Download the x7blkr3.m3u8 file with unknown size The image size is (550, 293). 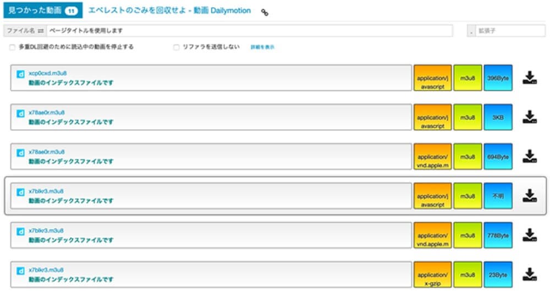pyautogui.click(x=529, y=196)
